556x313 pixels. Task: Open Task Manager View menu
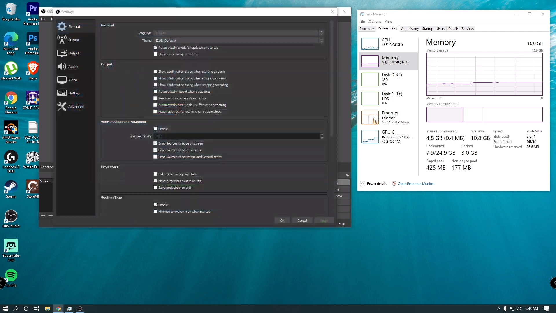click(388, 21)
